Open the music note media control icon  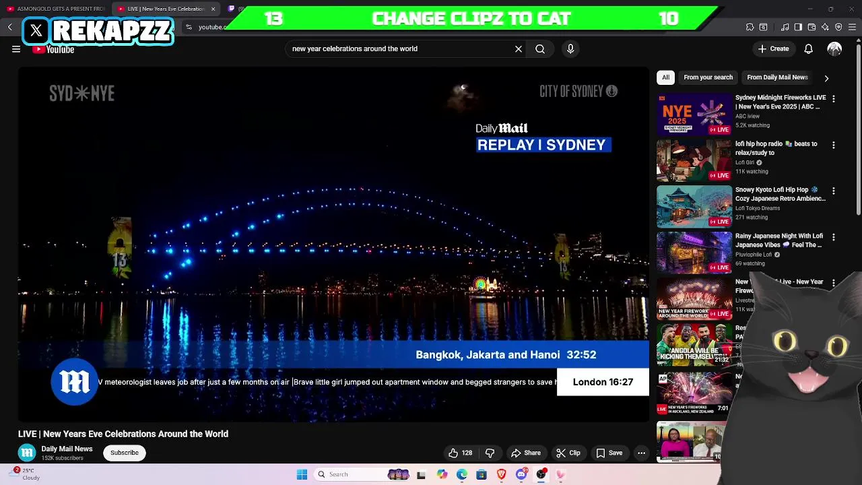tap(785, 27)
